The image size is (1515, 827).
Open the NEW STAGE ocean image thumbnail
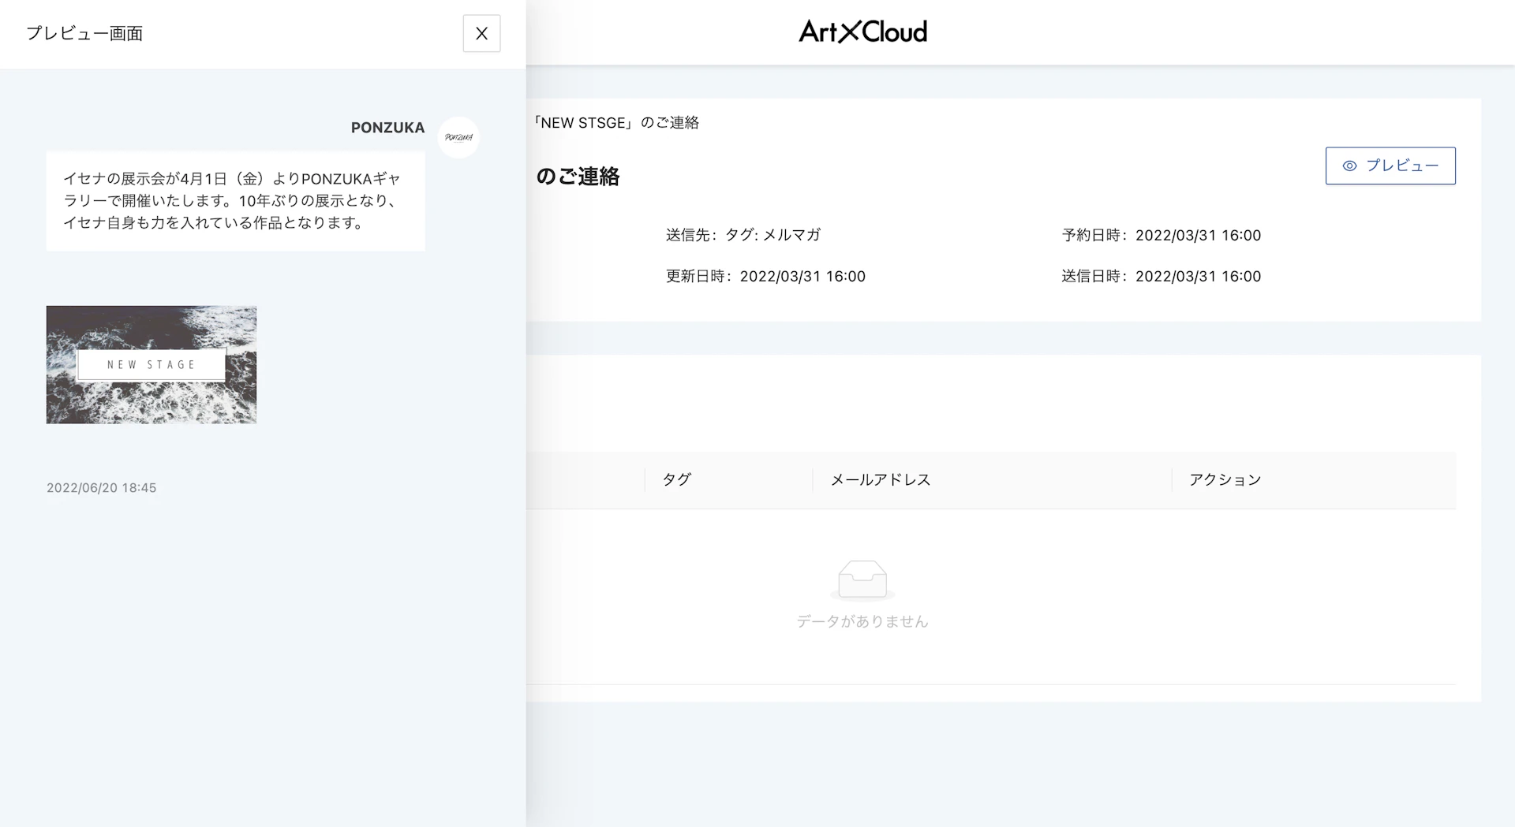point(151,364)
